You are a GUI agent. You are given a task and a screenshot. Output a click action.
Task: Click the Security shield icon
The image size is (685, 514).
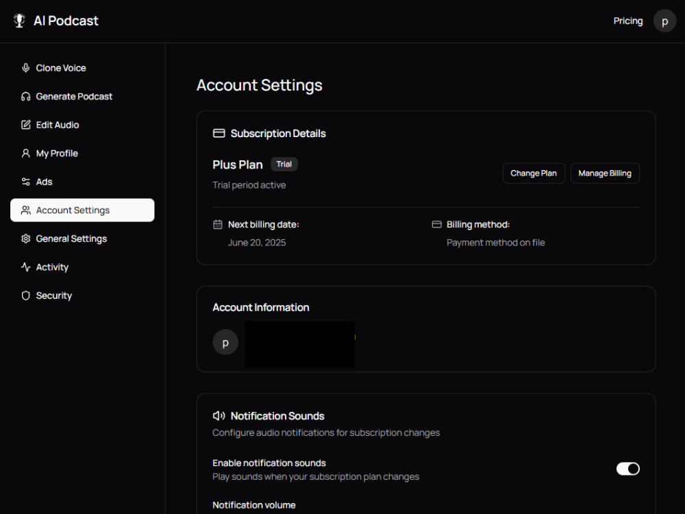coord(26,295)
